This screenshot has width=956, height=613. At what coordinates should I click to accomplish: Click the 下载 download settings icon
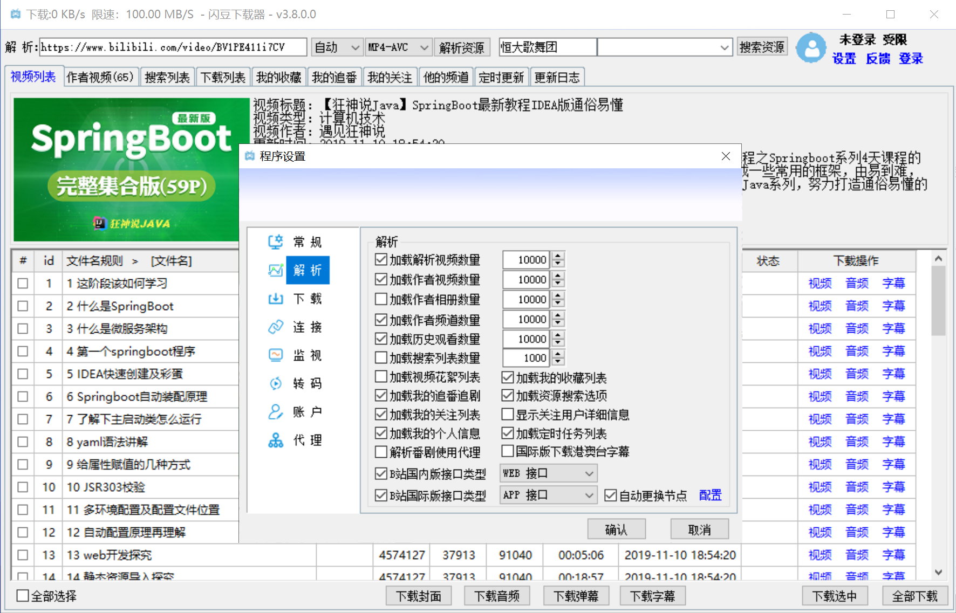(x=276, y=299)
